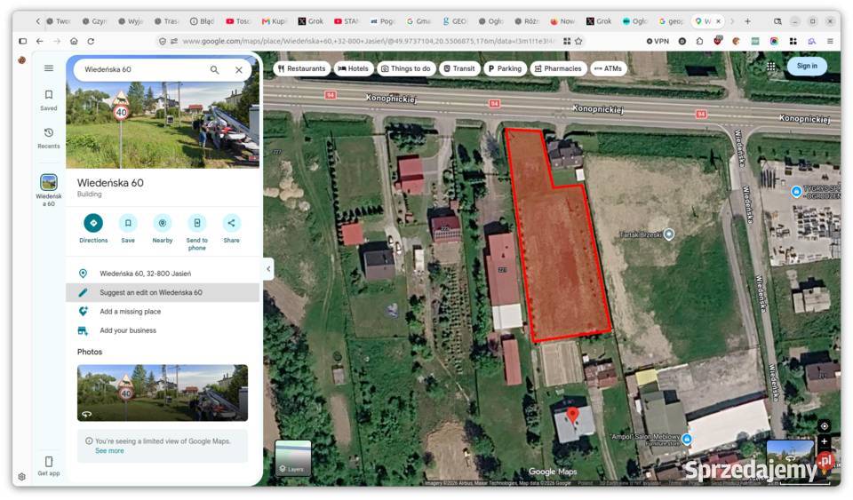Share this place using the Share icon

tap(231, 223)
